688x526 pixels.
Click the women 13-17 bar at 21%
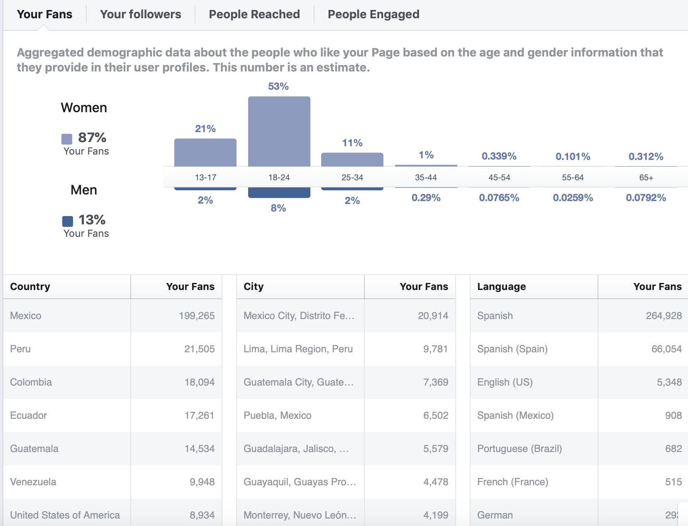pos(205,152)
